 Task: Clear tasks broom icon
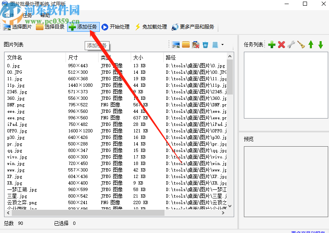pos(301,44)
